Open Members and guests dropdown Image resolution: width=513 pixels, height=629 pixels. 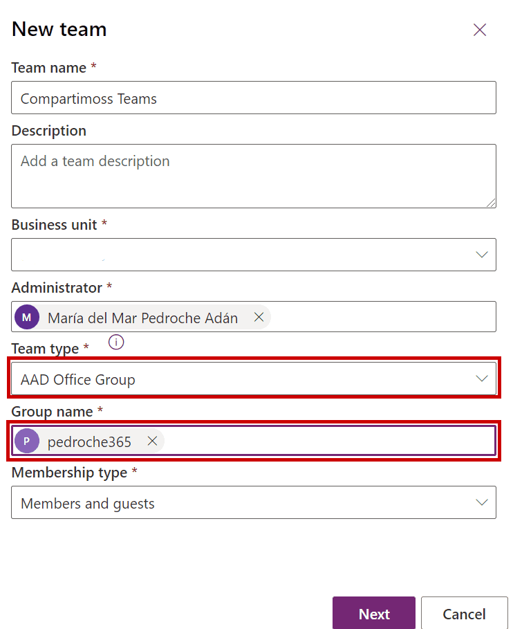click(253, 502)
